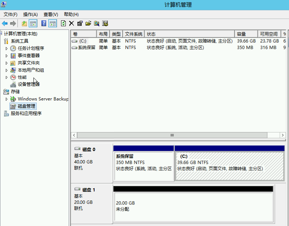Click the magnifier search icon in toolbar

97,24
